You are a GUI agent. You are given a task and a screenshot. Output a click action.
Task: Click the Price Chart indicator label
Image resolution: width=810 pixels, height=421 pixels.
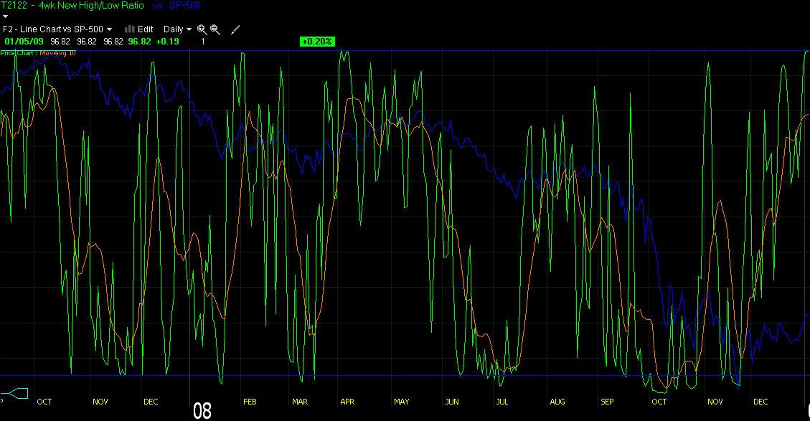click(x=17, y=53)
